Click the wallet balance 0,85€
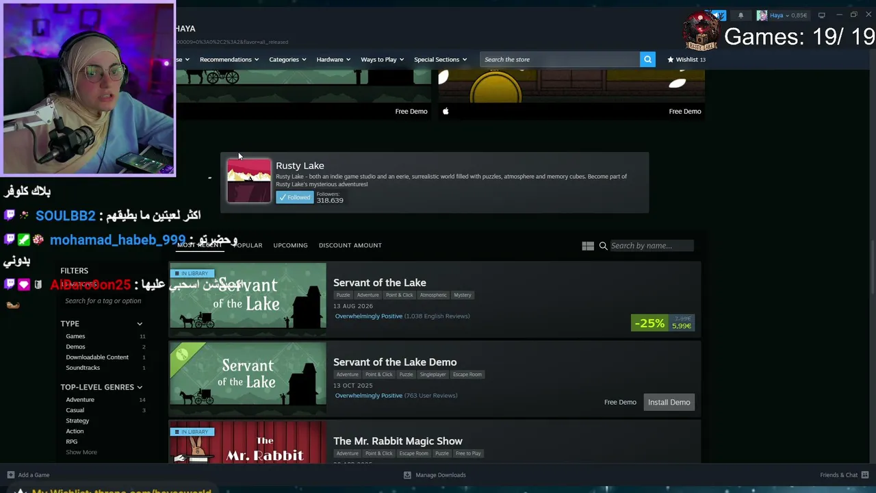Viewport: 876px width, 493px height. pyautogui.click(x=799, y=15)
